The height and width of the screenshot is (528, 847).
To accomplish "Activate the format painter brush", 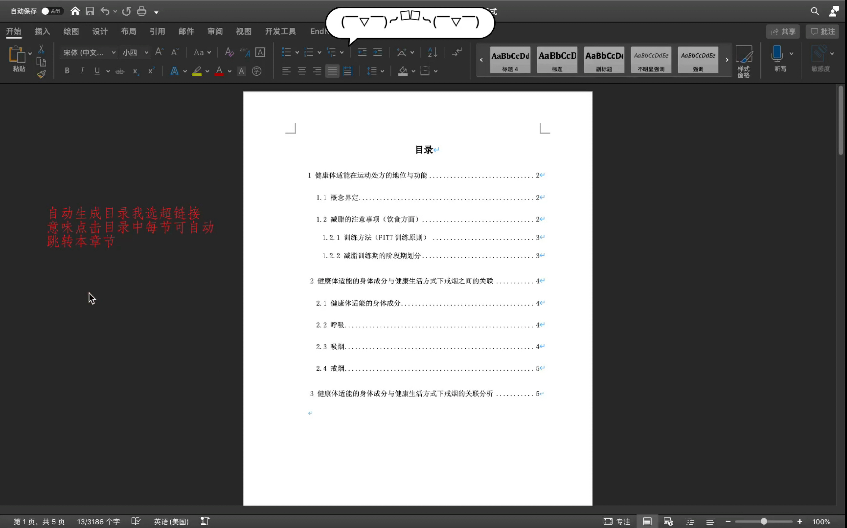I will (x=41, y=74).
